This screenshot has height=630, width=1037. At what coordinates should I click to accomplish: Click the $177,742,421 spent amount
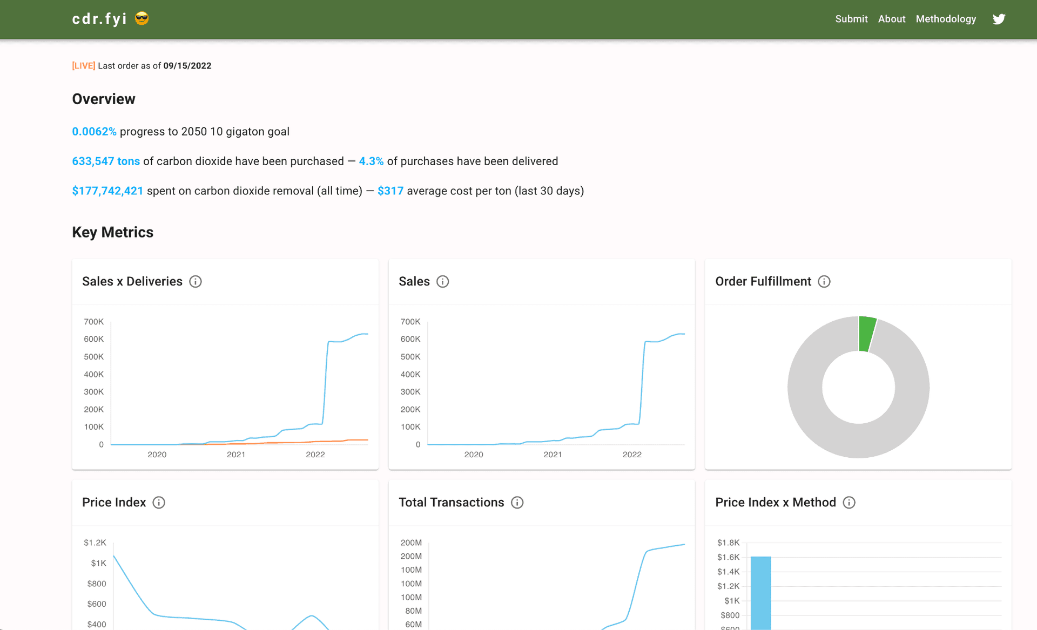(x=107, y=191)
